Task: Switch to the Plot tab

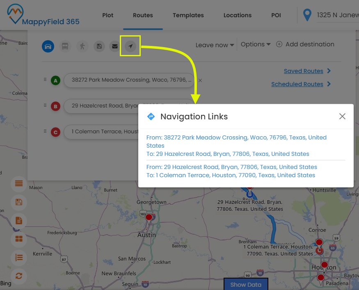Action: (107, 15)
